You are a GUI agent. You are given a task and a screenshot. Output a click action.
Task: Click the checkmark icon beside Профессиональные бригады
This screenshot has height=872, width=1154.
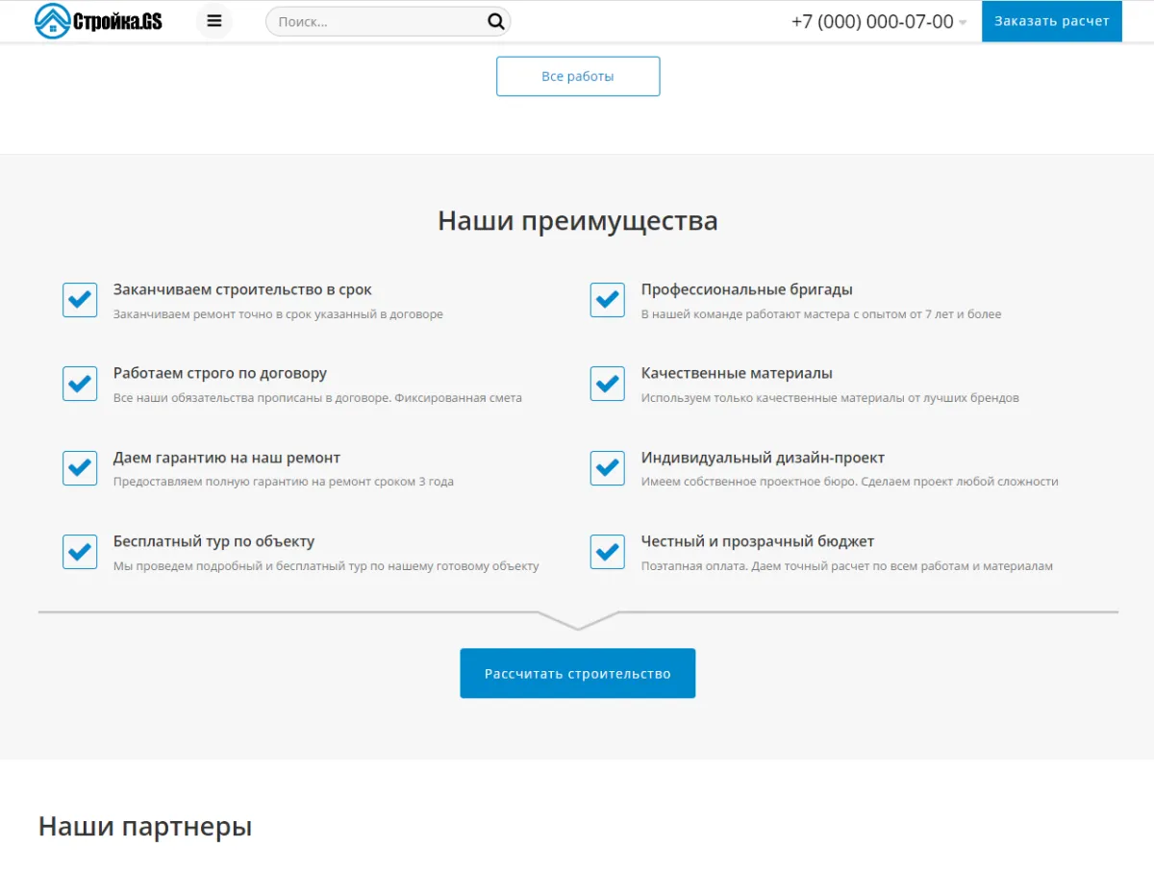tap(607, 299)
